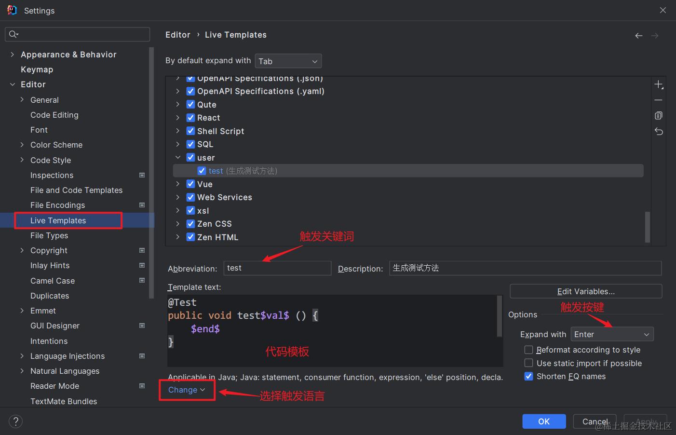Select the Zen HTML group row
The width and height of the screenshot is (676, 435).
click(x=408, y=237)
